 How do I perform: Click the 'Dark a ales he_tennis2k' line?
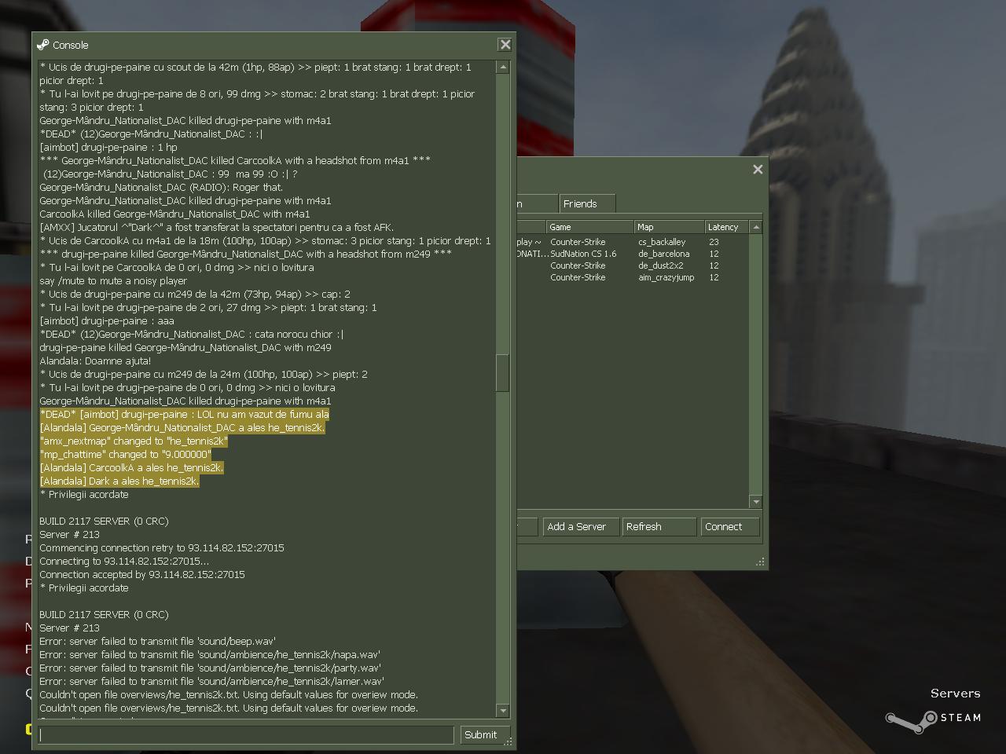pyautogui.click(x=119, y=481)
